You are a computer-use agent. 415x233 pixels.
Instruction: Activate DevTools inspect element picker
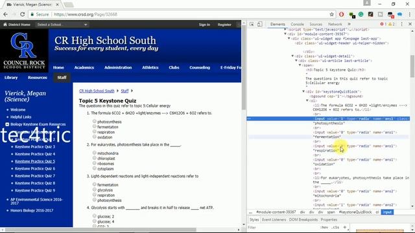point(252,24)
